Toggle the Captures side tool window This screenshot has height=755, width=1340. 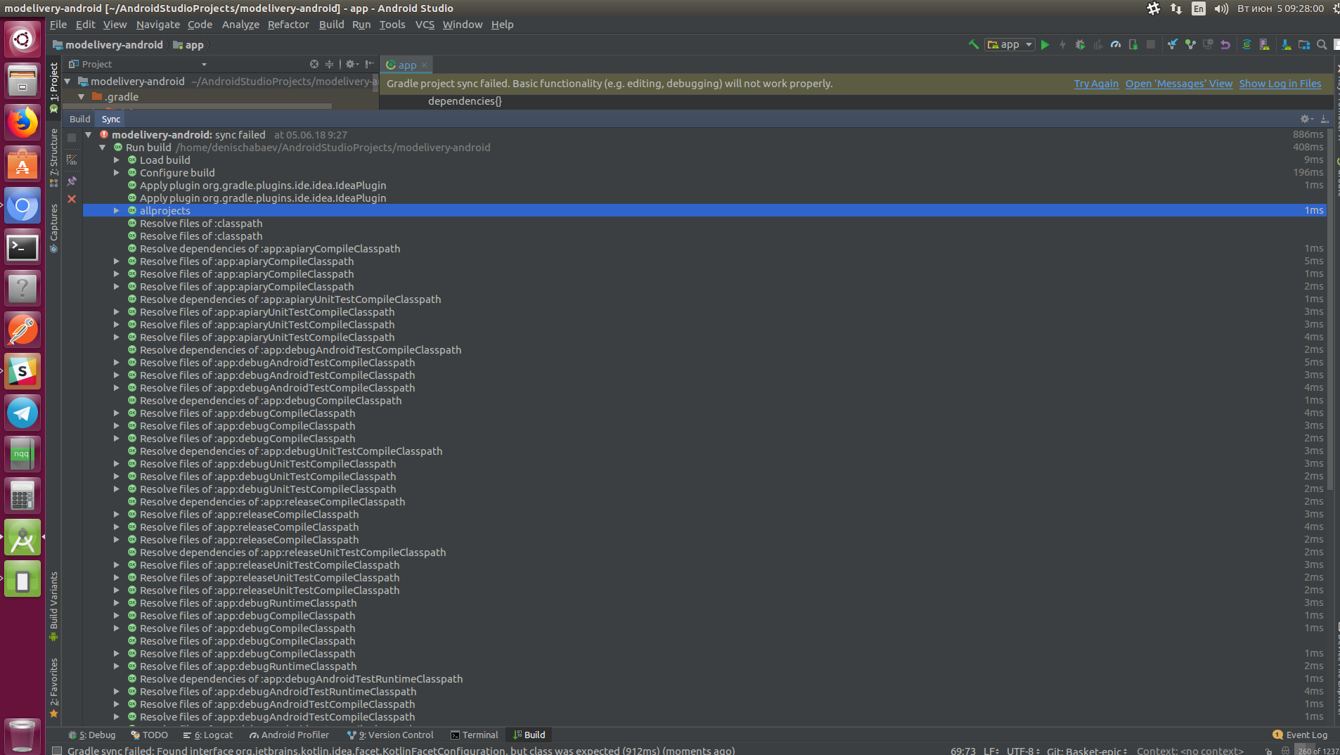[53, 228]
